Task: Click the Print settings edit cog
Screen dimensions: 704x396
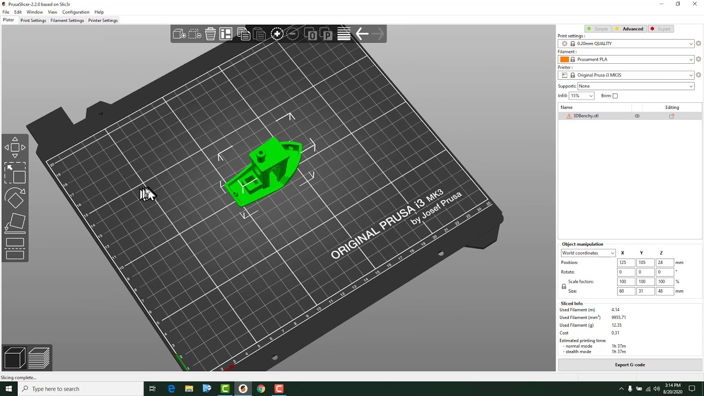Action: [698, 43]
